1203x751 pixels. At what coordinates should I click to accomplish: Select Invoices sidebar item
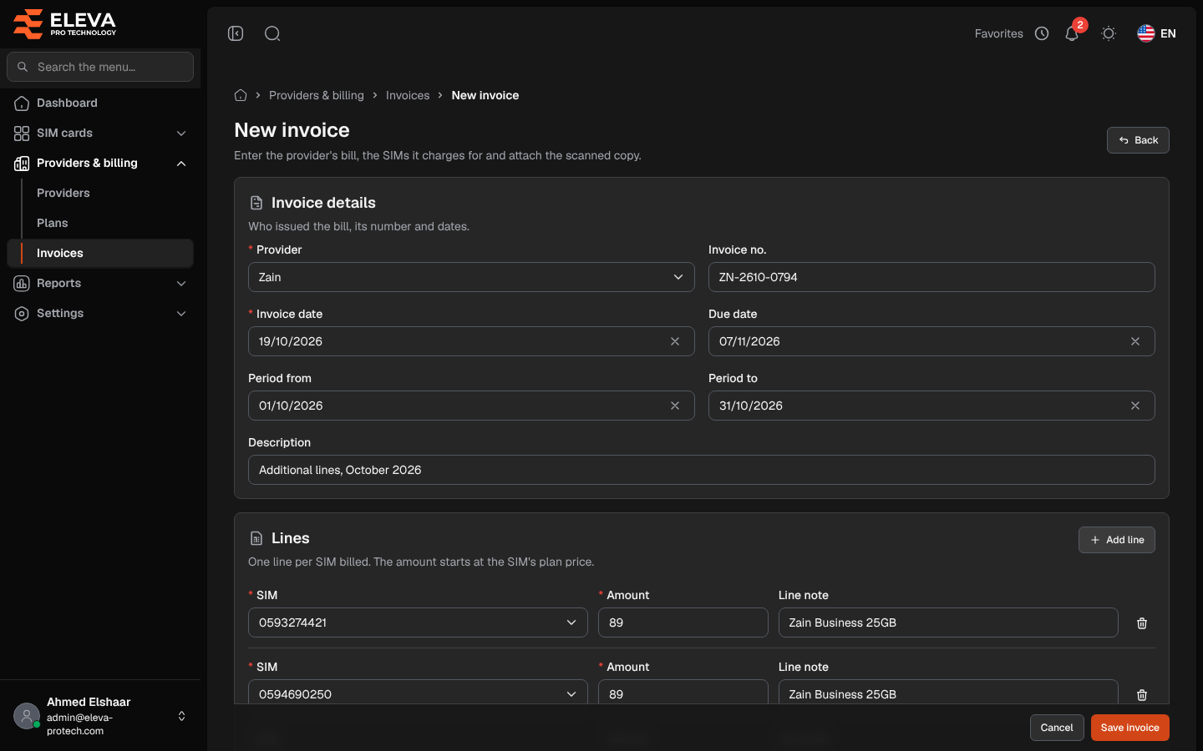click(100, 253)
